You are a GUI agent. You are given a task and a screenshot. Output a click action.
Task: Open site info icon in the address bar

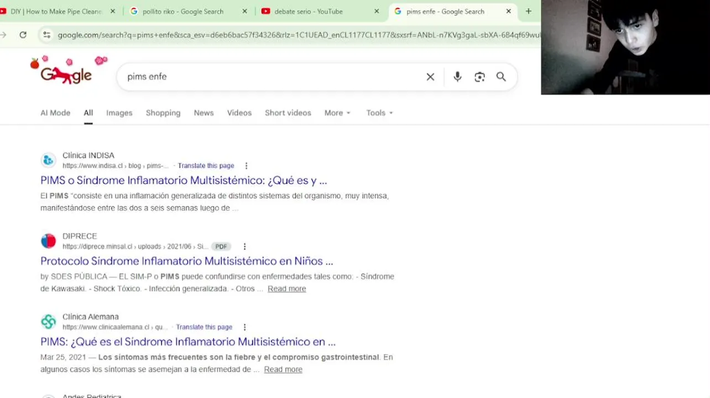point(47,35)
